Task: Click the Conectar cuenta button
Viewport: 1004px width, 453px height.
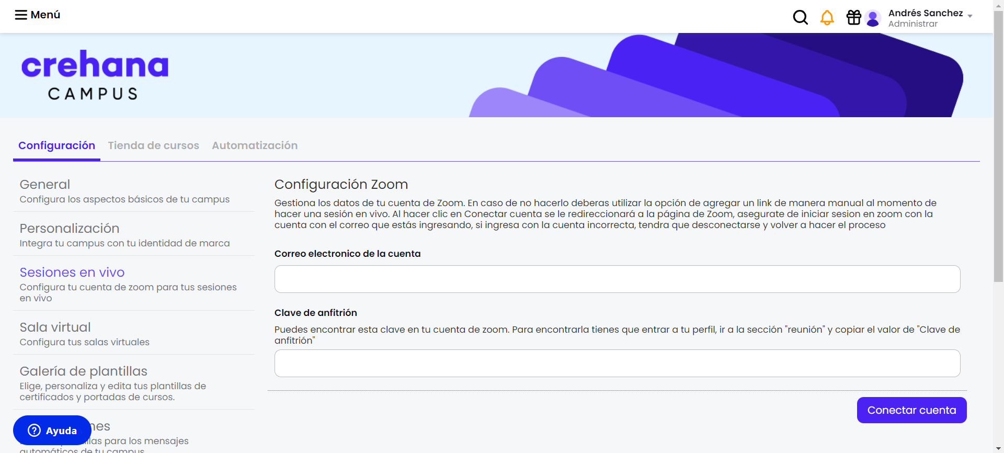Action: [x=911, y=410]
